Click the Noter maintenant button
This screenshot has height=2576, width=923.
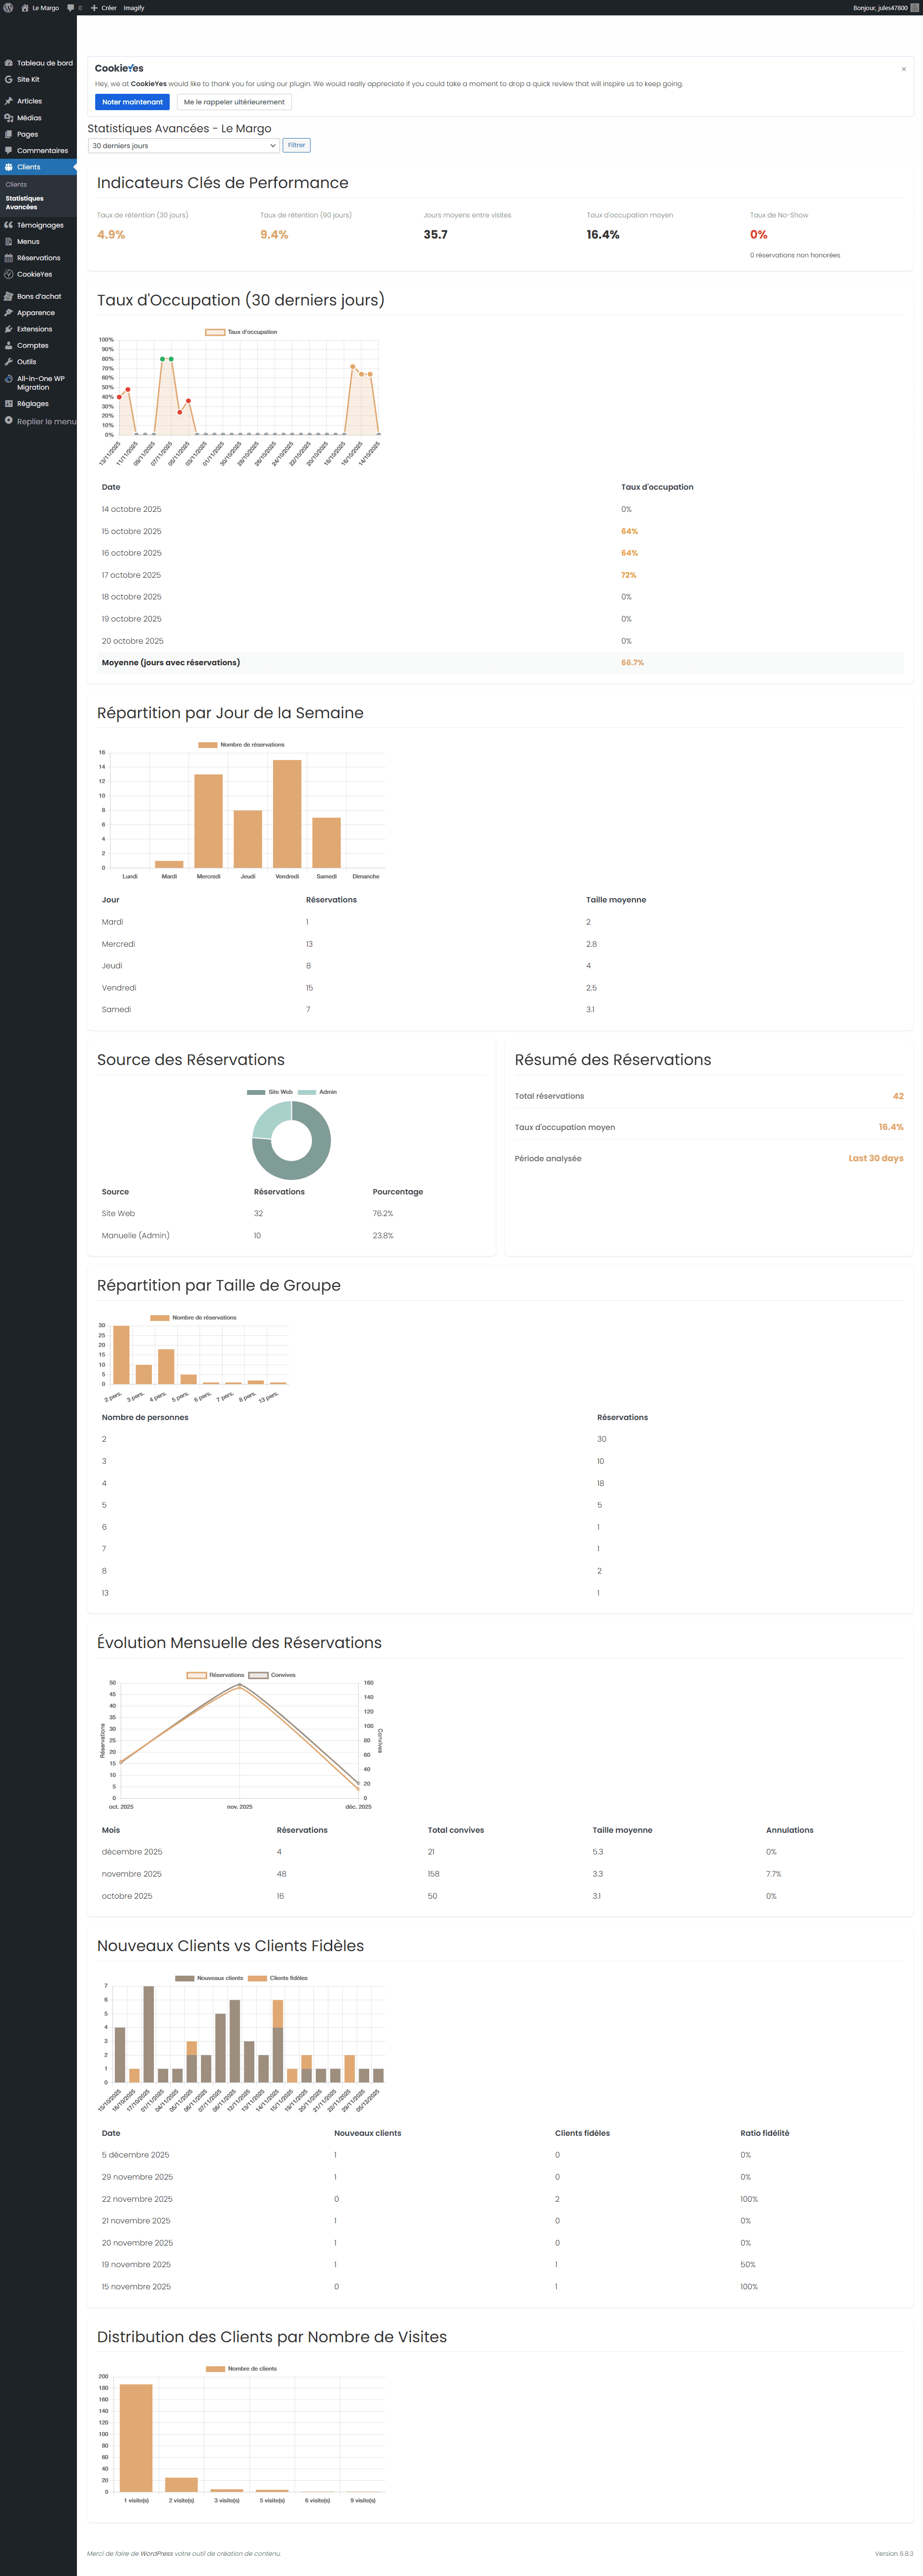(132, 102)
